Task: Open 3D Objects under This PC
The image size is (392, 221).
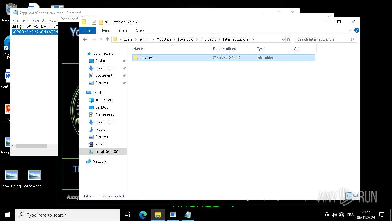Action: coord(104,100)
